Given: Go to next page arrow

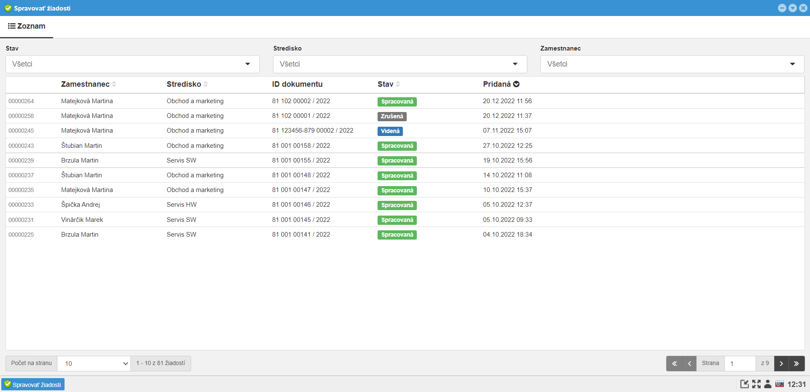Looking at the screenshot, I should coord(781,363).
